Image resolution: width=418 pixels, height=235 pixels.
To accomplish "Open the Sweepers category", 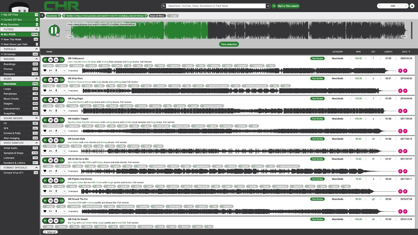I will click(x=20, y=74).
